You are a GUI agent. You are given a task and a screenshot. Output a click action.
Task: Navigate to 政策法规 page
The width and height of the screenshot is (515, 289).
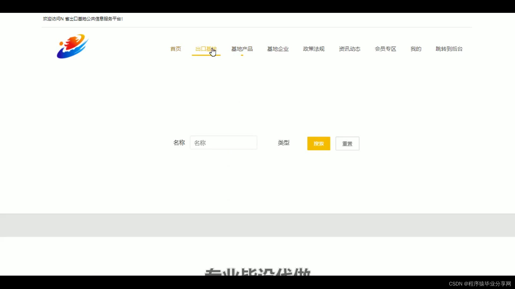(x=314, y=49)
